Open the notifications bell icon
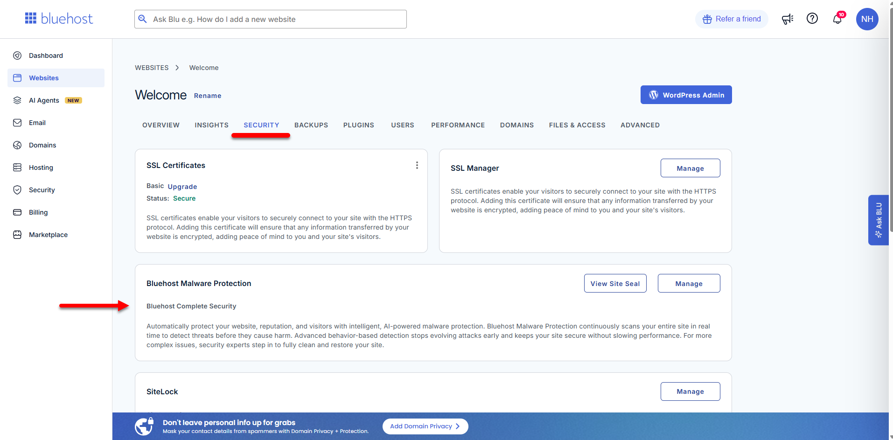 click(x=837, y=20)
